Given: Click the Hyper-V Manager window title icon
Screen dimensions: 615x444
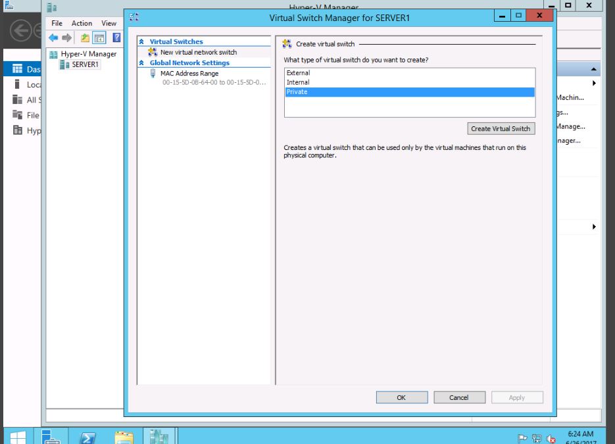Looking at the screenshot, I should click(x=52, y=7).
